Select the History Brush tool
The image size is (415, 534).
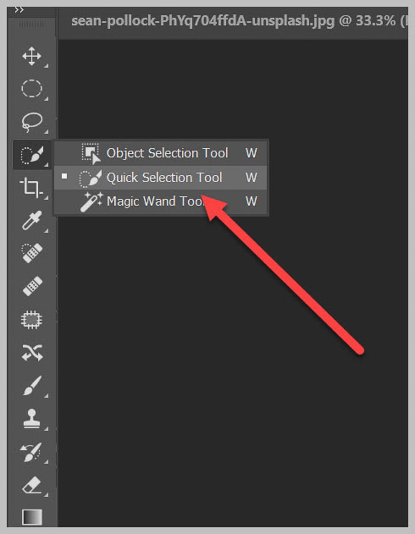point(31,452)
